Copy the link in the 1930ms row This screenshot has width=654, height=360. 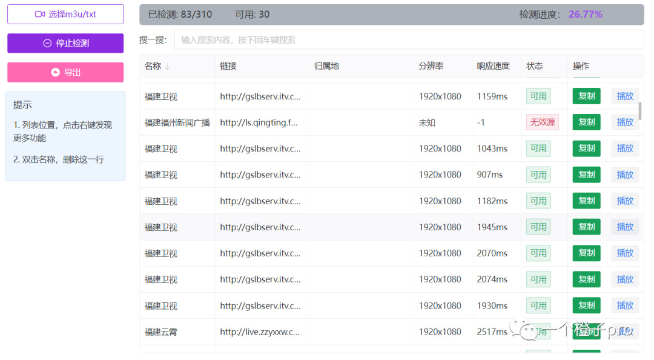(x=586, y=305)
